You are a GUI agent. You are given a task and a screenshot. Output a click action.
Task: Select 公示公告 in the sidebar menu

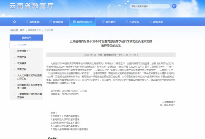coord(23,45)
